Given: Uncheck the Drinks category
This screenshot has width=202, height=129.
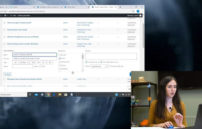Looking at the screenshot, I should (60, 59).
